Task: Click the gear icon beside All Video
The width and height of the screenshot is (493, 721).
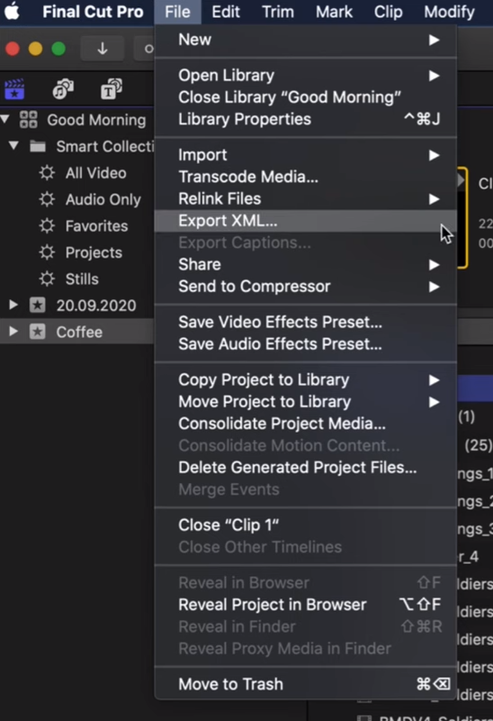Action: click(x=47, y=173)
